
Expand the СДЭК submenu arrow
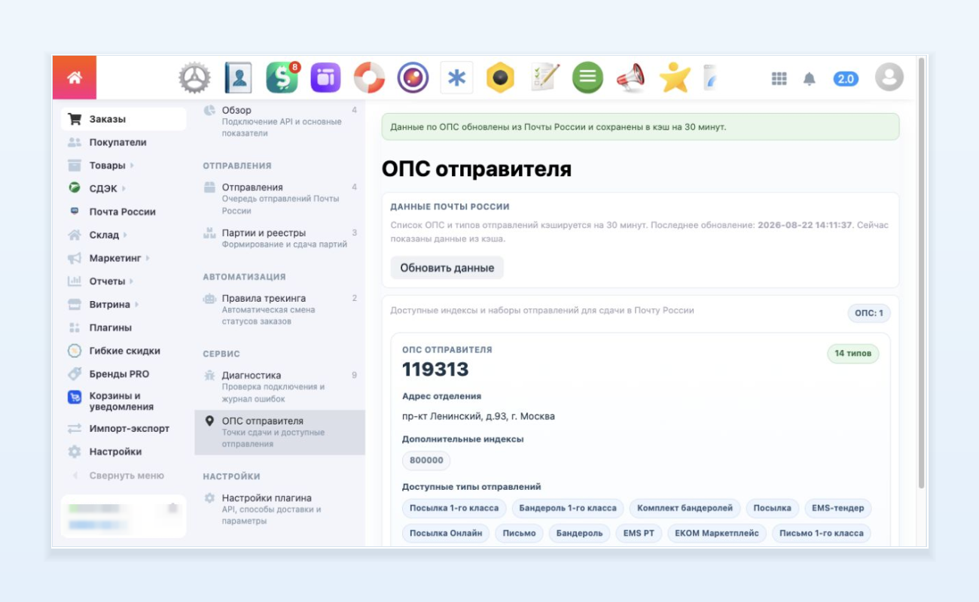(124, 189)
